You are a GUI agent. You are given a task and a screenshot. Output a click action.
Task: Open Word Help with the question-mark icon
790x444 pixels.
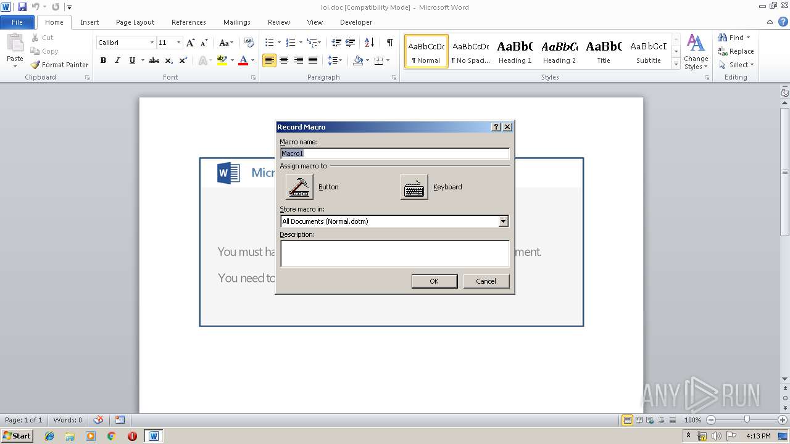(x=783, y=22)
